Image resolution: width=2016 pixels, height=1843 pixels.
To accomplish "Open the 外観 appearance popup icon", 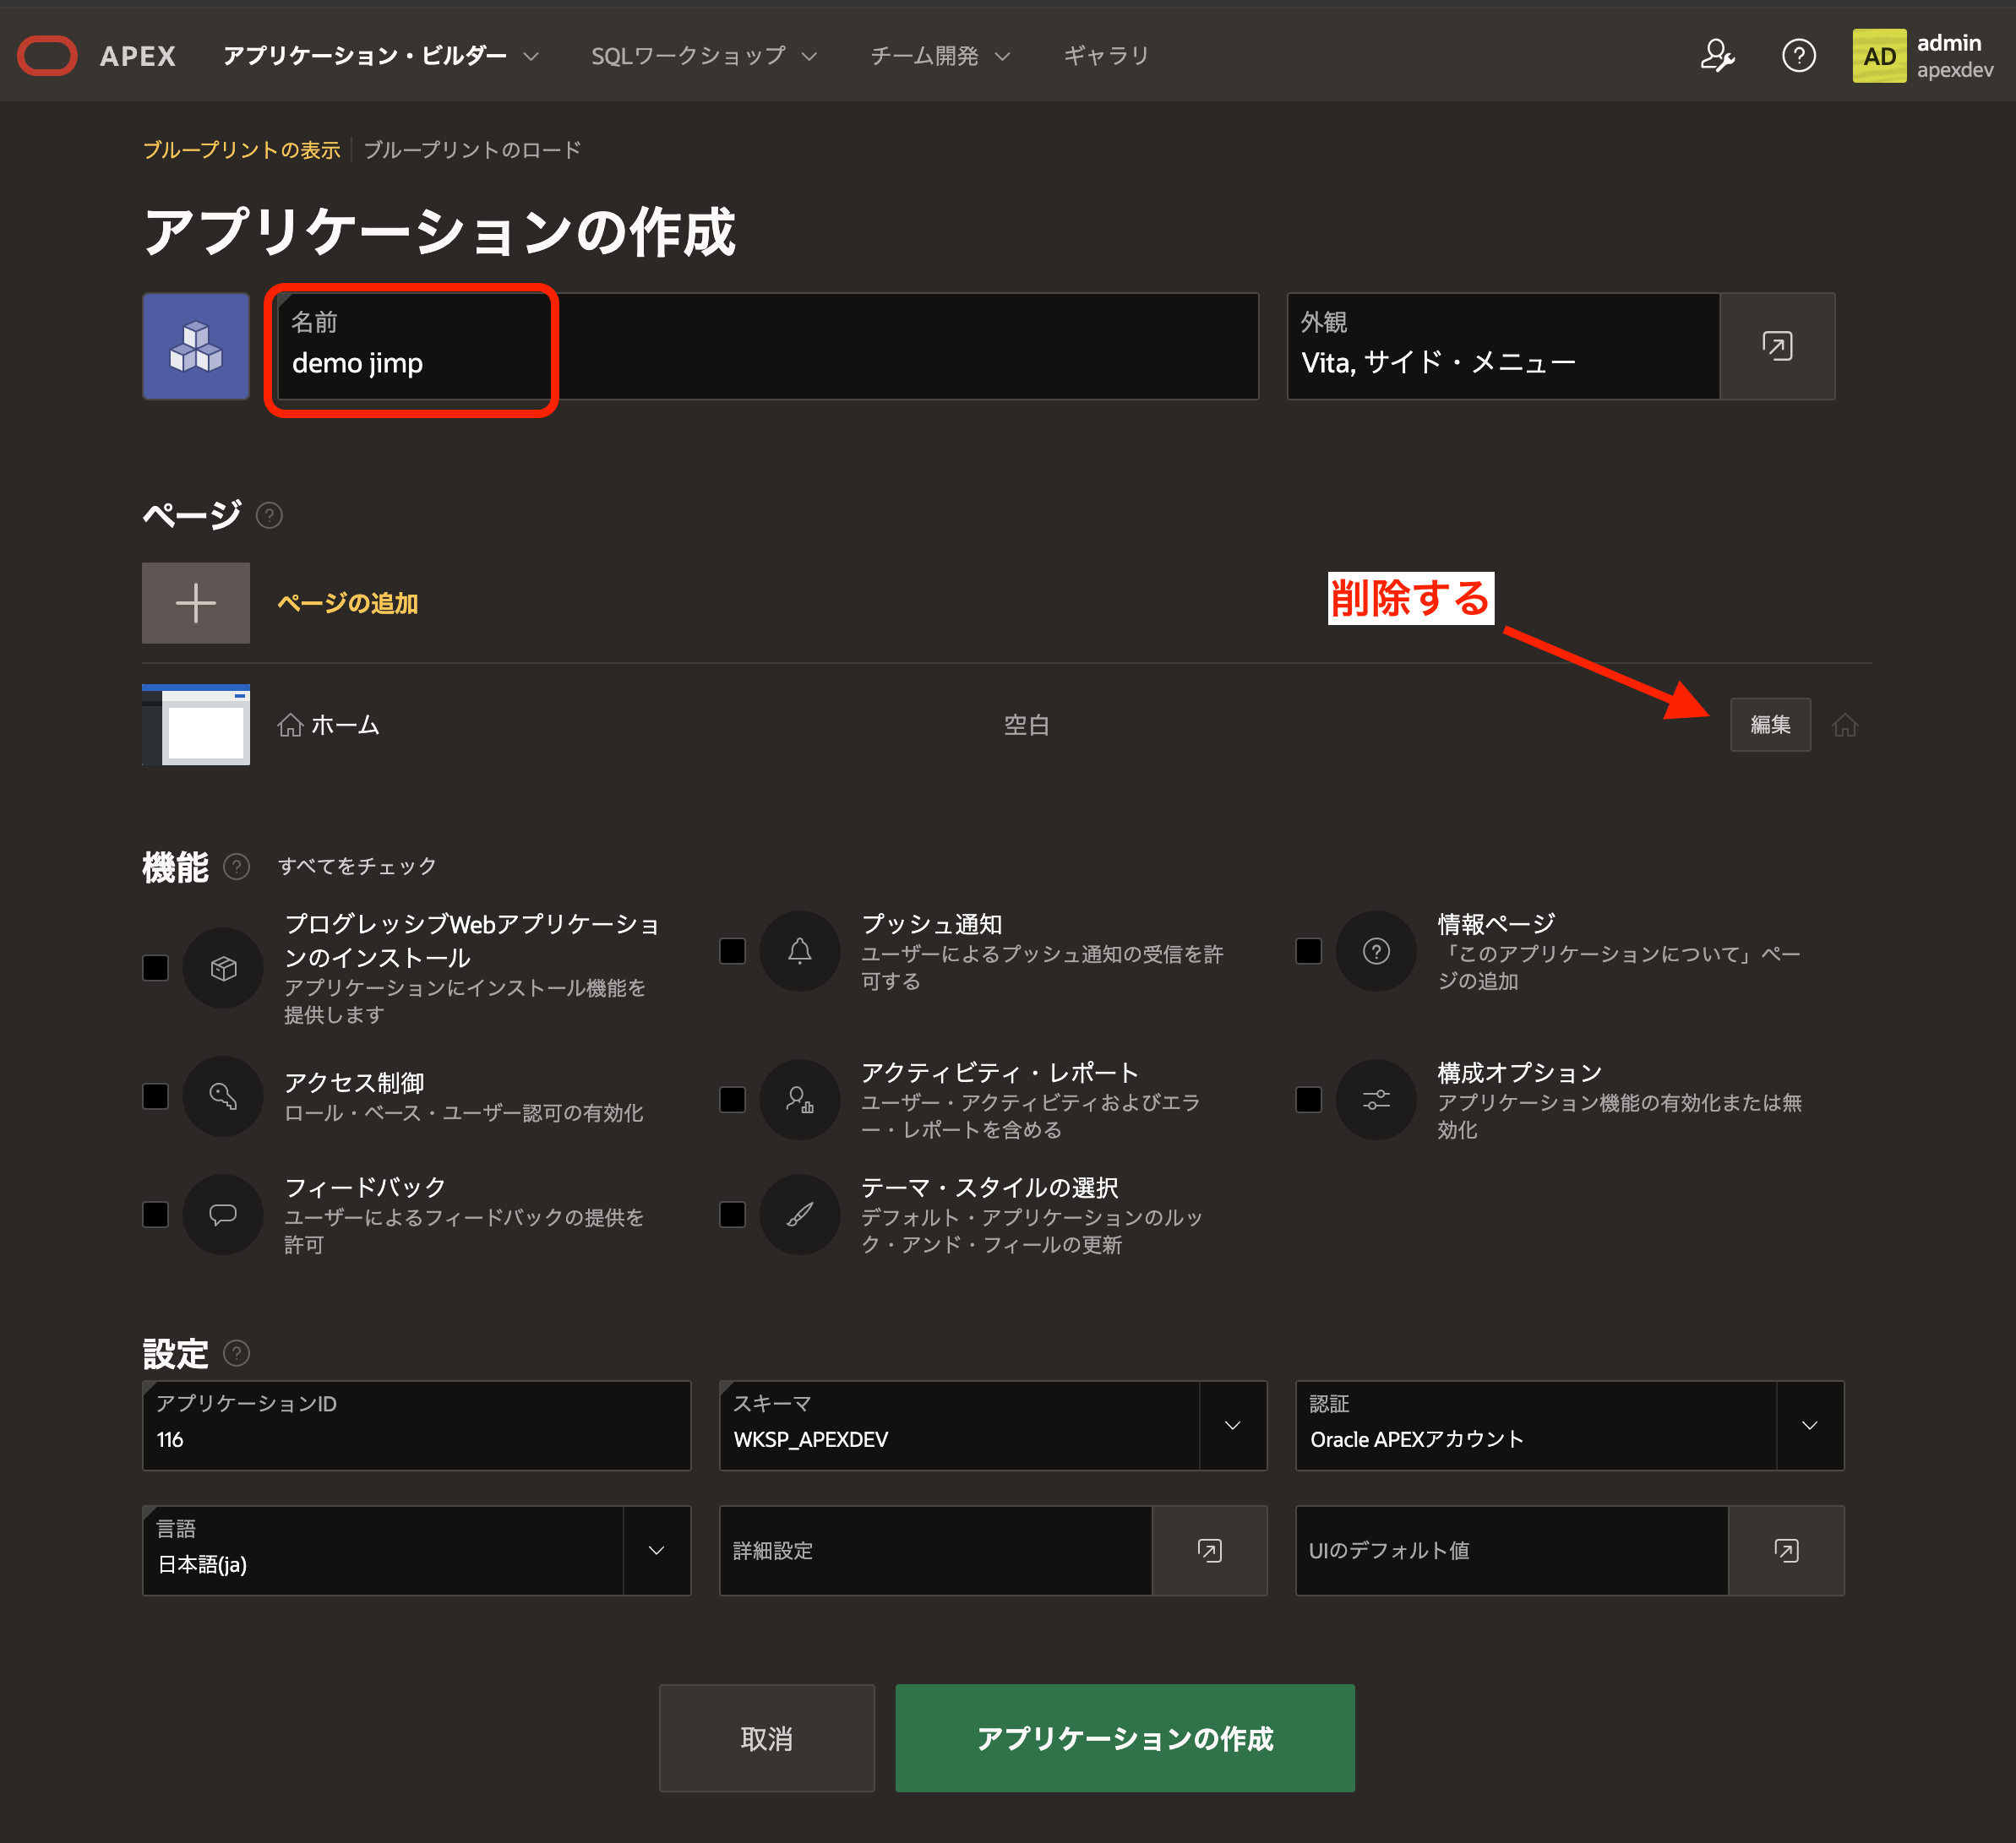I will (1776, 345).
